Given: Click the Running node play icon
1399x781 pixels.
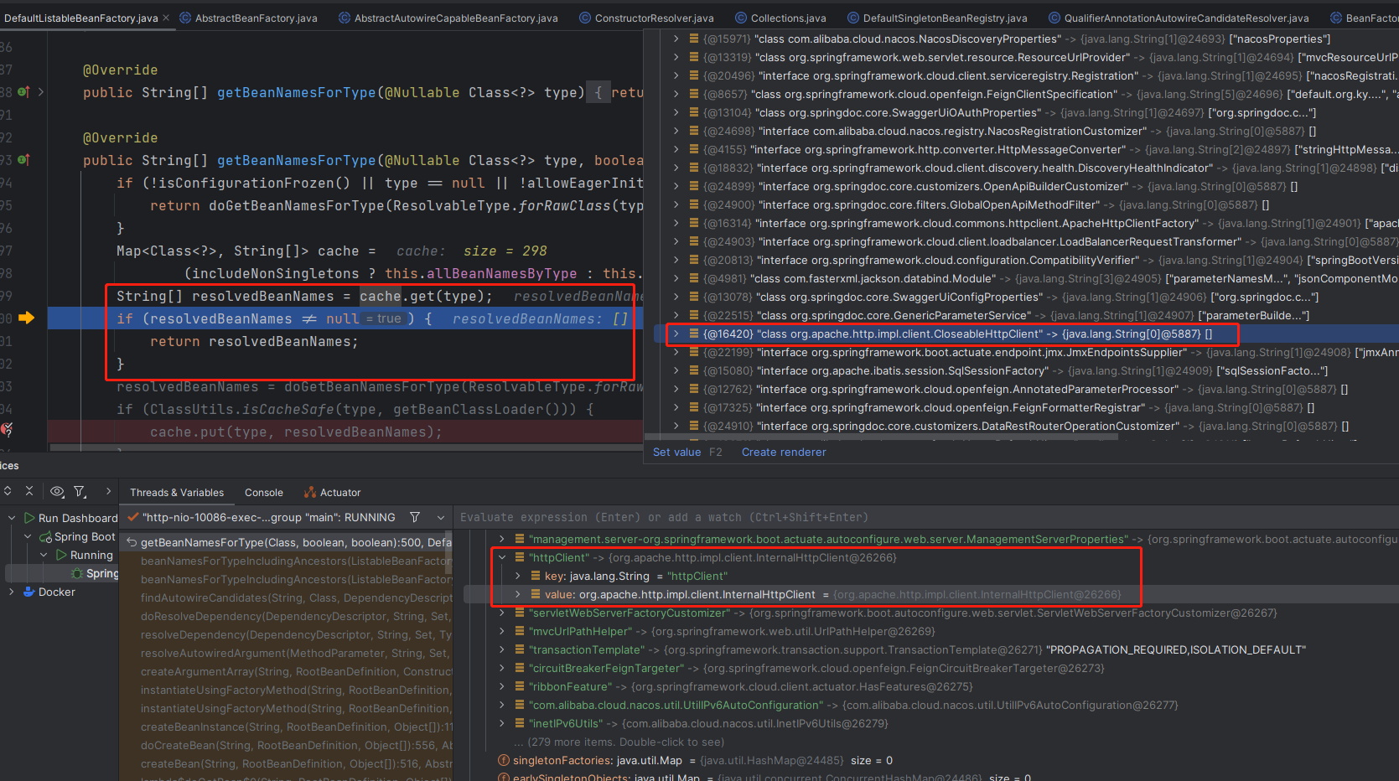Looking at the screenshot, I should pyautogui.click(x=61, y=555).
